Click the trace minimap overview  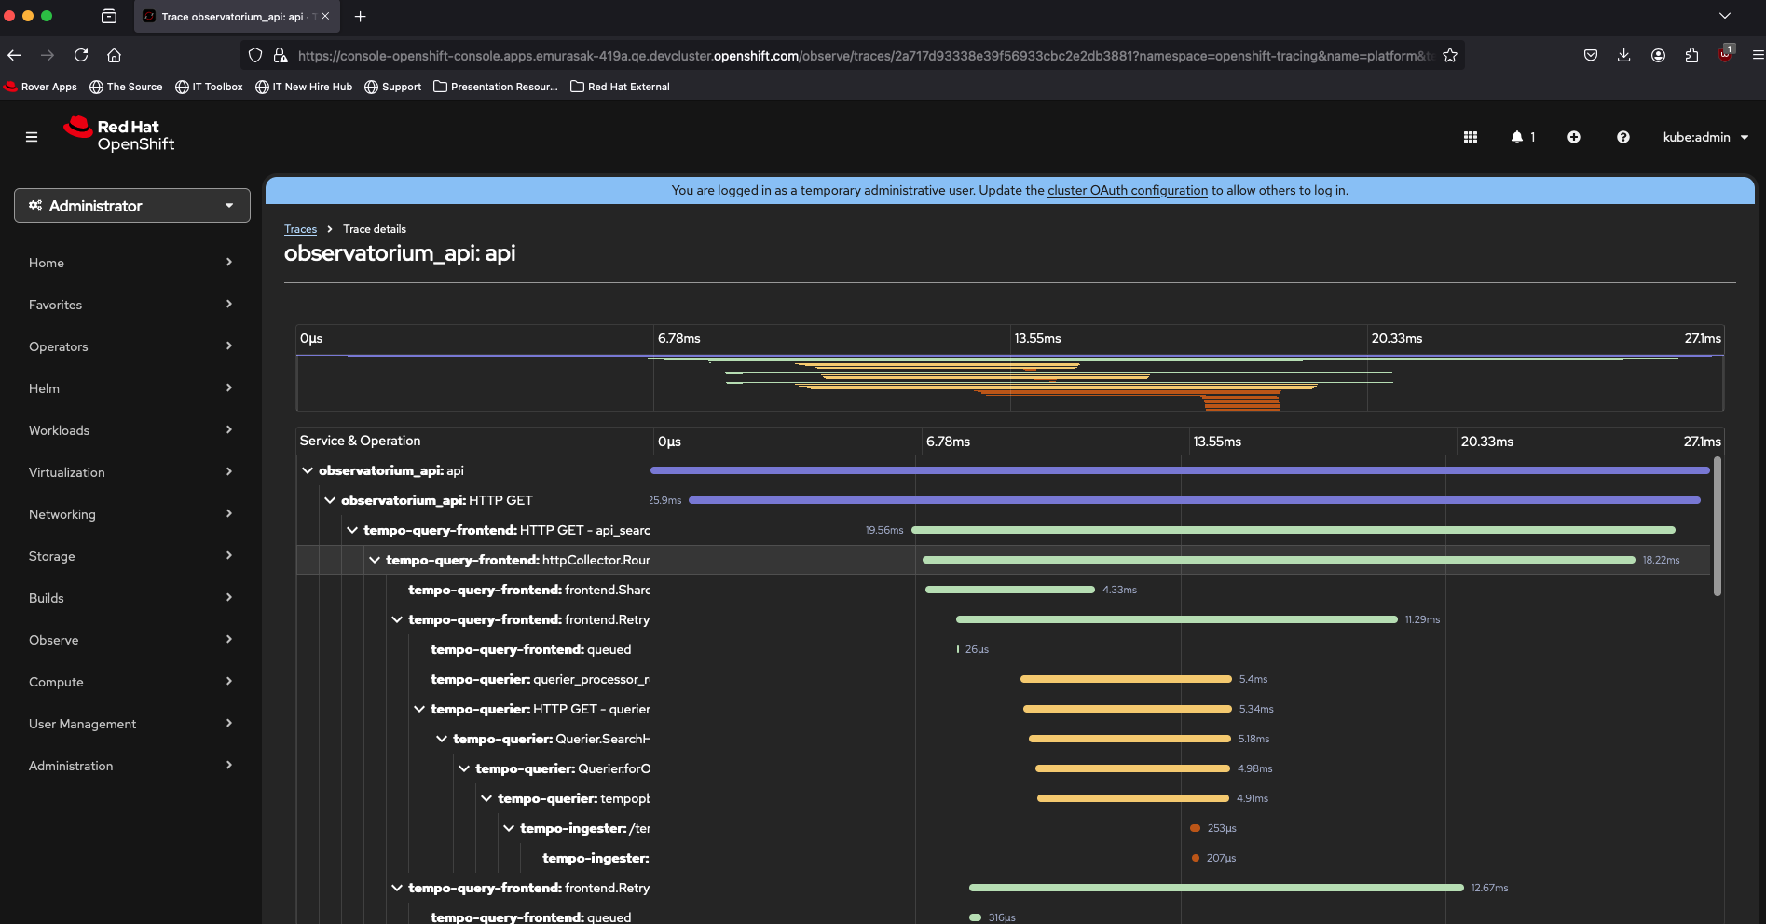1010,382
